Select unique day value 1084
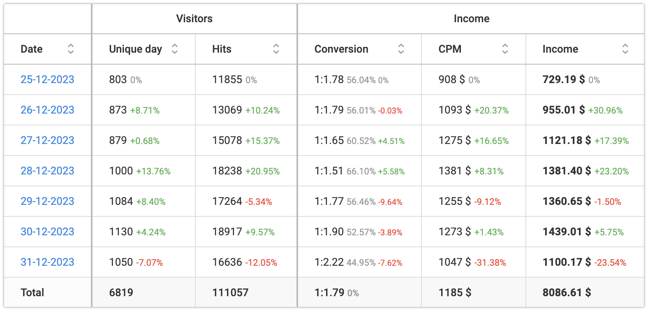The width and height of the screenshot is (648, 311). [121, 201]
